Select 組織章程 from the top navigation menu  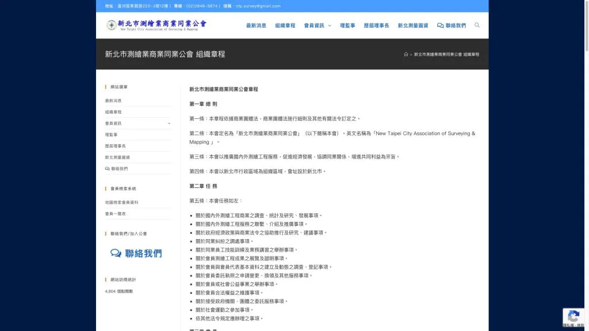click(x=285, y=26)
